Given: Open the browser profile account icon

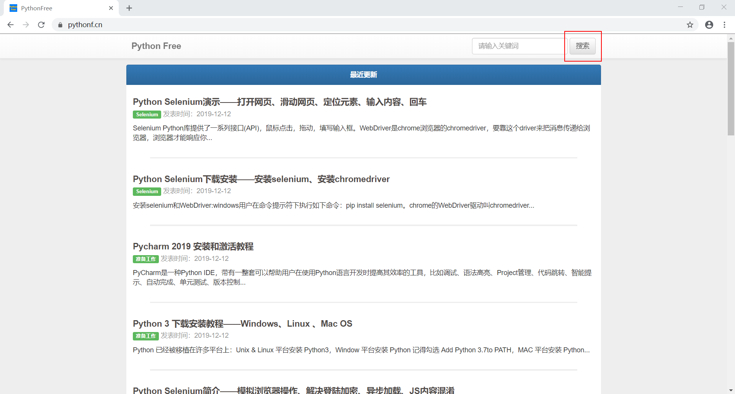Looking at the screenshot, I should (x=709, y=25).
